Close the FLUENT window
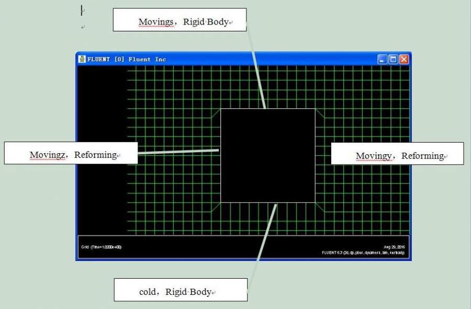Screen dimensions: 471x309 point(404,60)
